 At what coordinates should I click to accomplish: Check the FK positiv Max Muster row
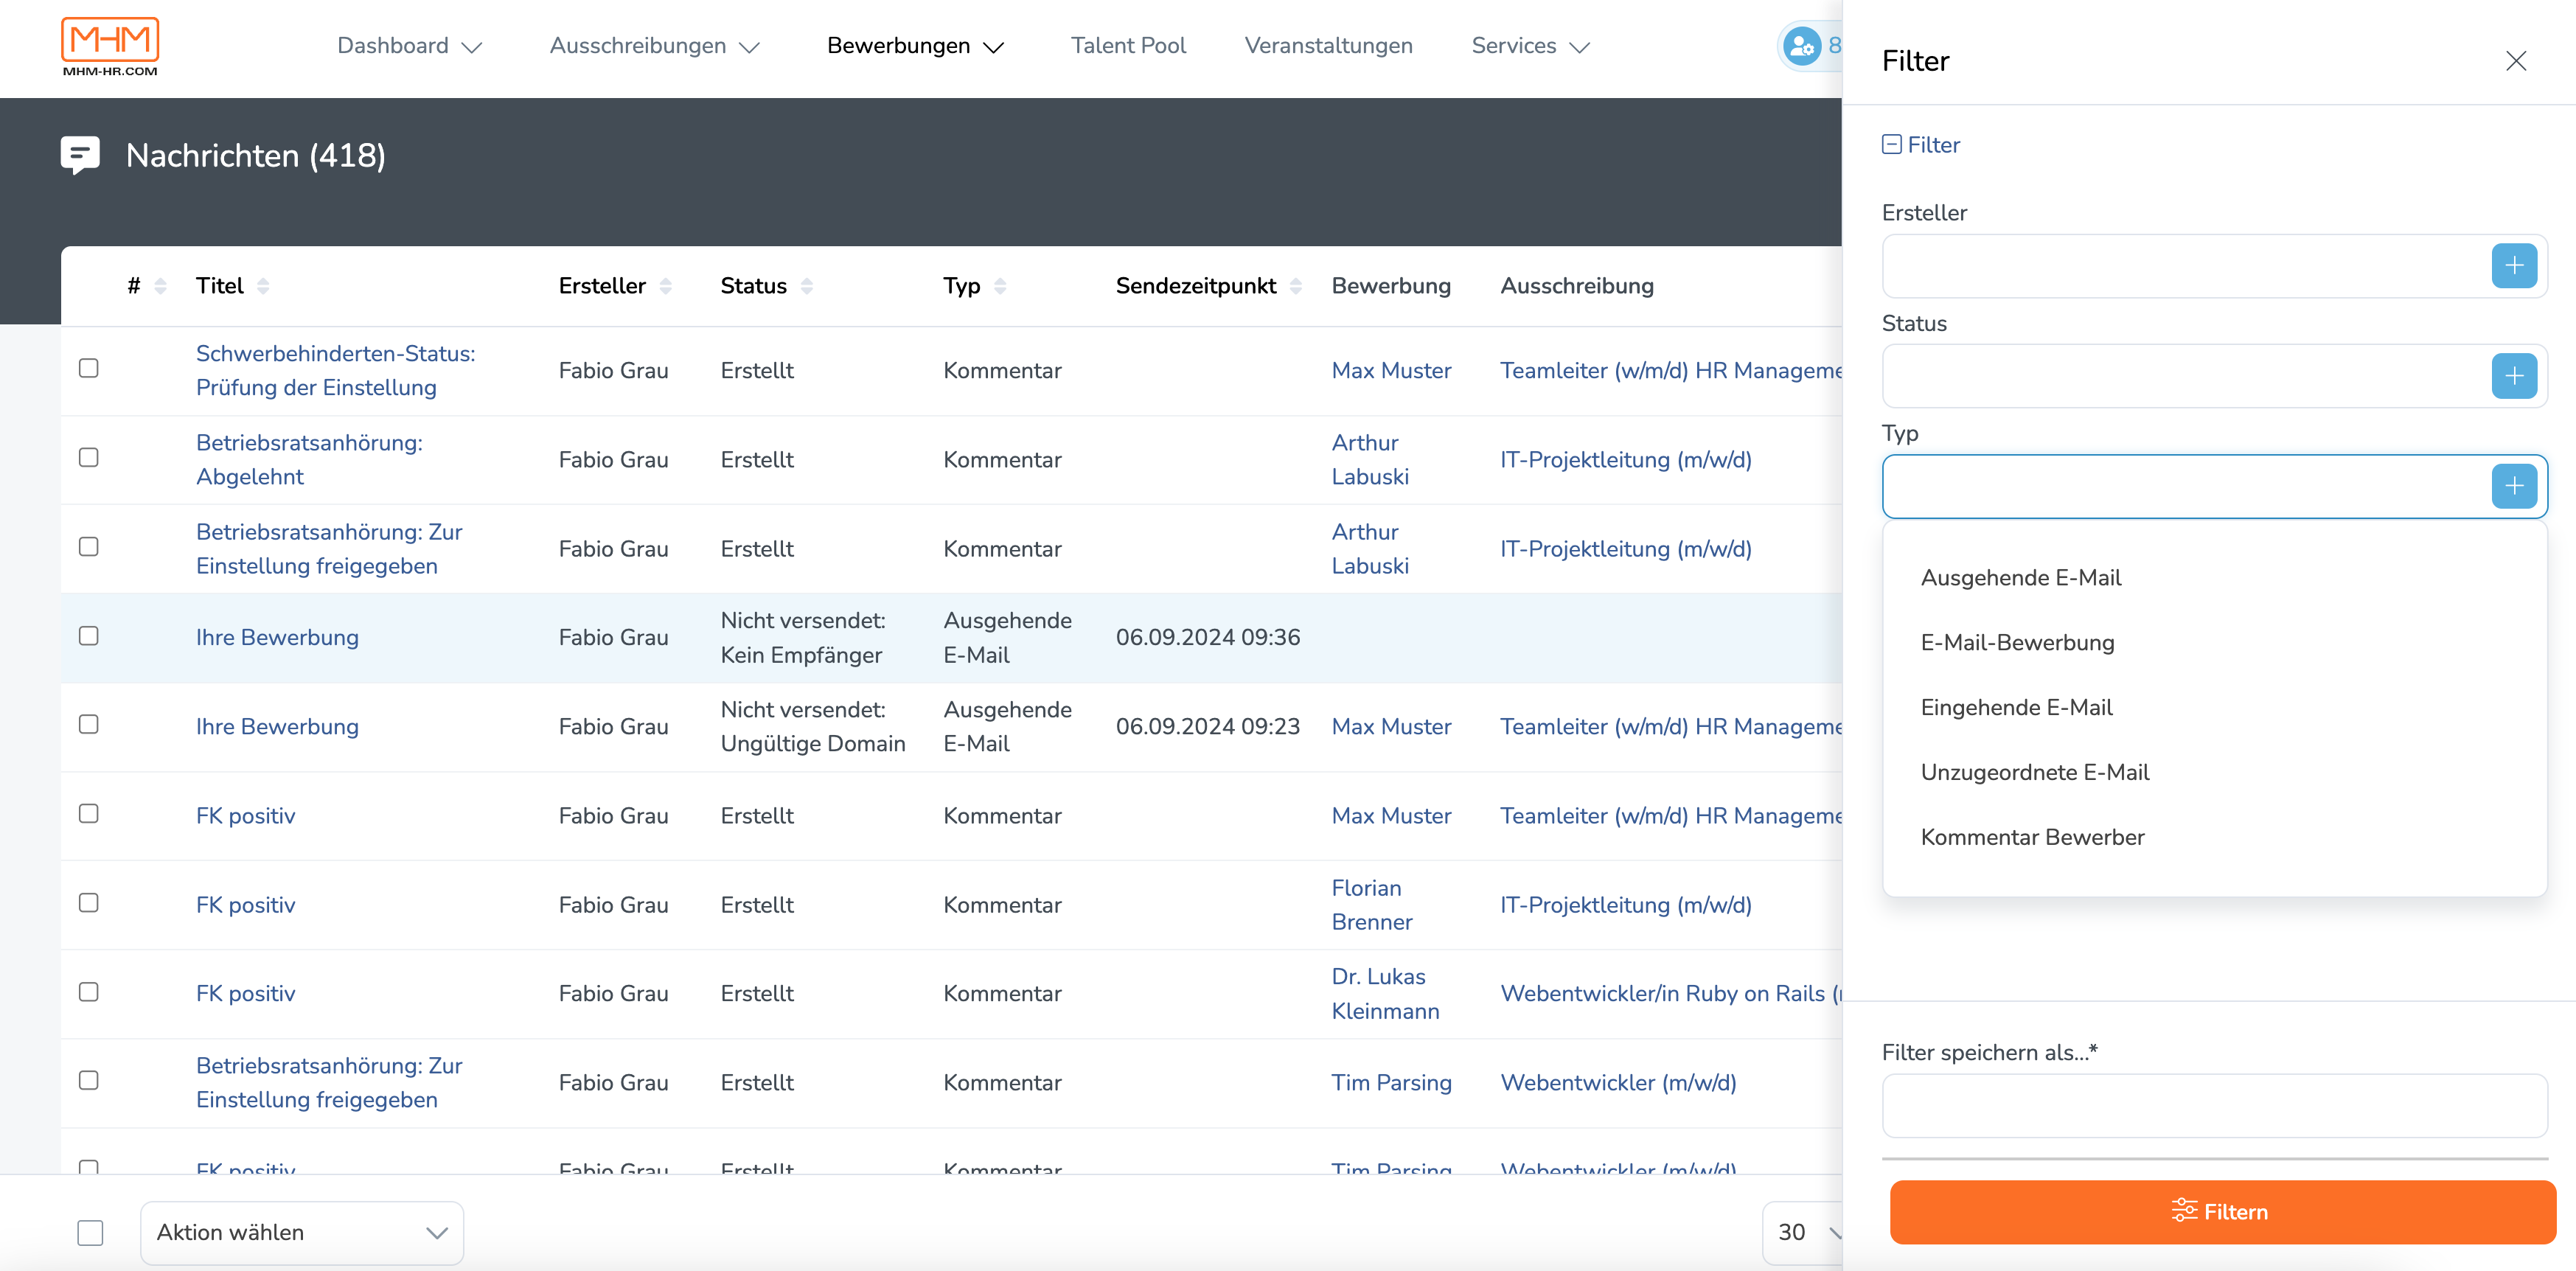coord(89,813)
